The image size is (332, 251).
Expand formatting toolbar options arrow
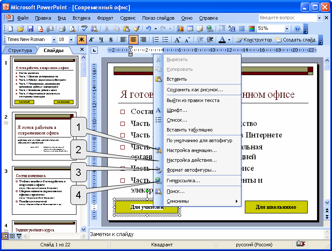pyautogui.click(x=321, y=40)
